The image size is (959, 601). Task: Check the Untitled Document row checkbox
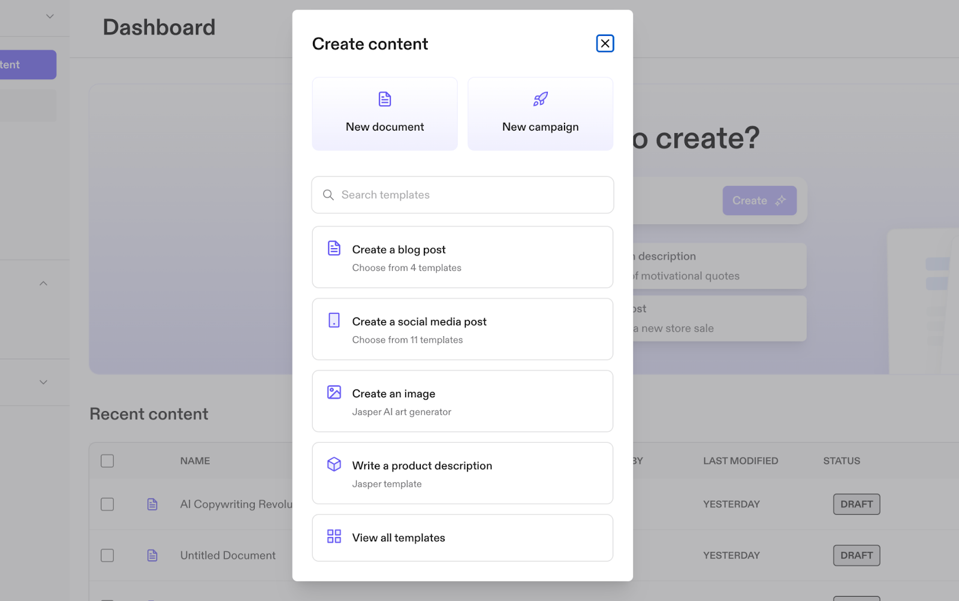107,555
